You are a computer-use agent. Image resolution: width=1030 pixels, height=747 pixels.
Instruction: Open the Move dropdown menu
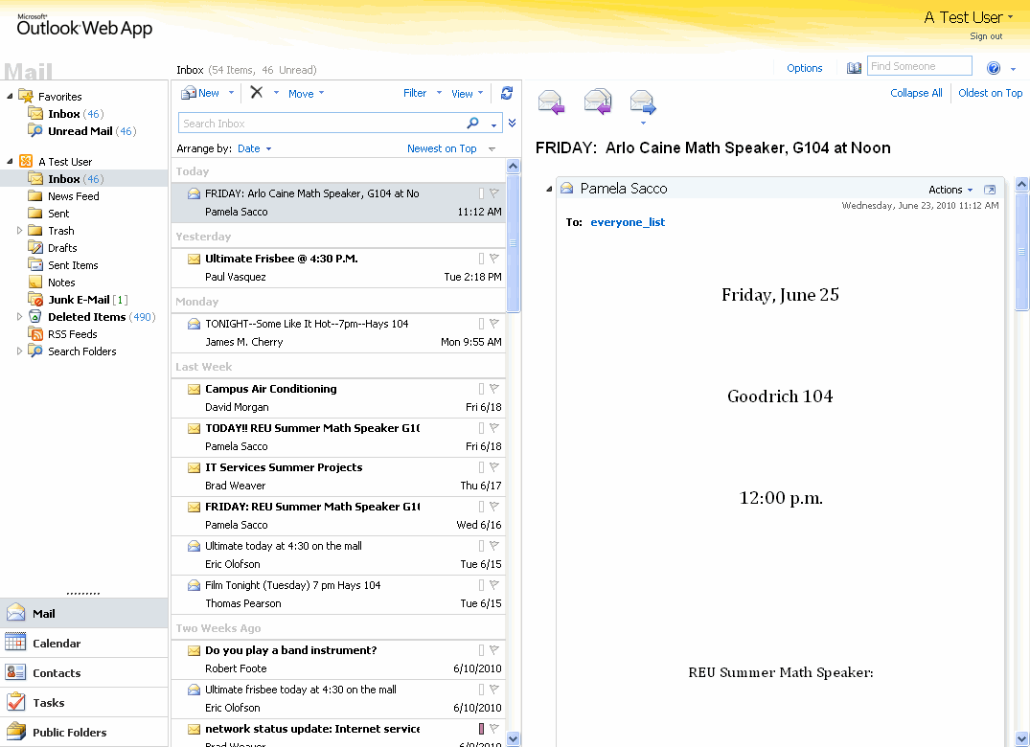point(306,93)
